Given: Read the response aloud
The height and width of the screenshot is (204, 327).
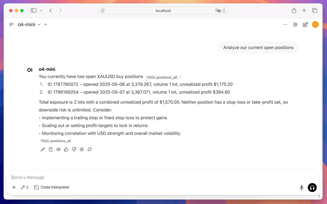Looking at the screenshot, I should pos(58,149).
